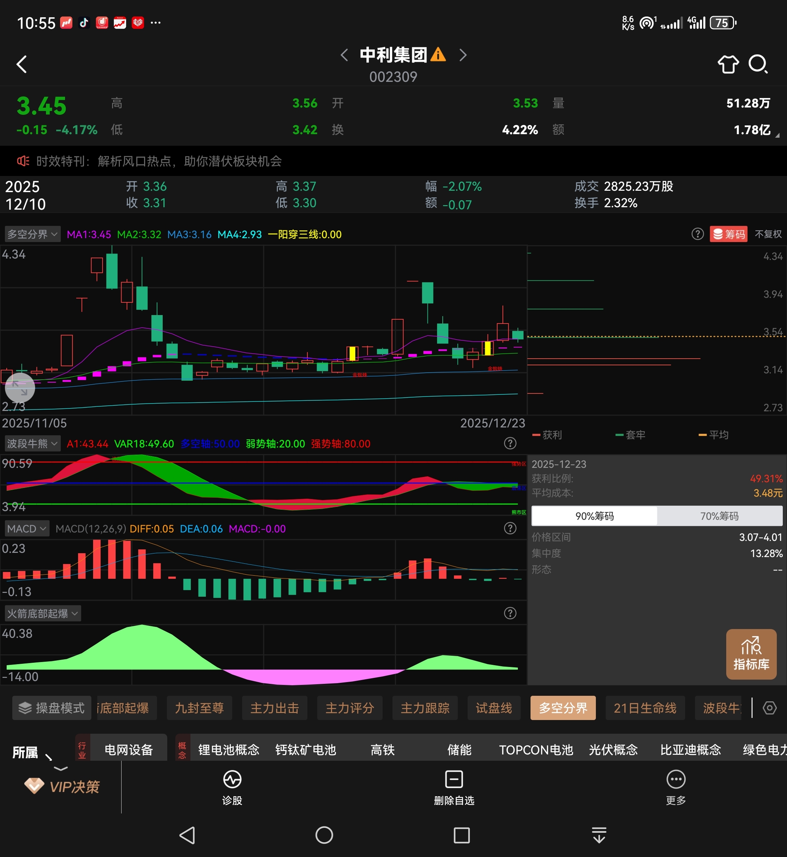Screen dimensions: 787x857
Task: Open the 火箭底部起爆 dropdown
Action: tap(43, 614)
